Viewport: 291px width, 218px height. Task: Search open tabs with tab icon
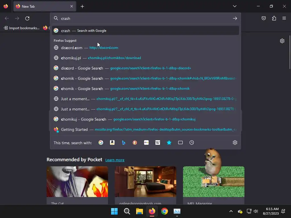click(180, 142)
